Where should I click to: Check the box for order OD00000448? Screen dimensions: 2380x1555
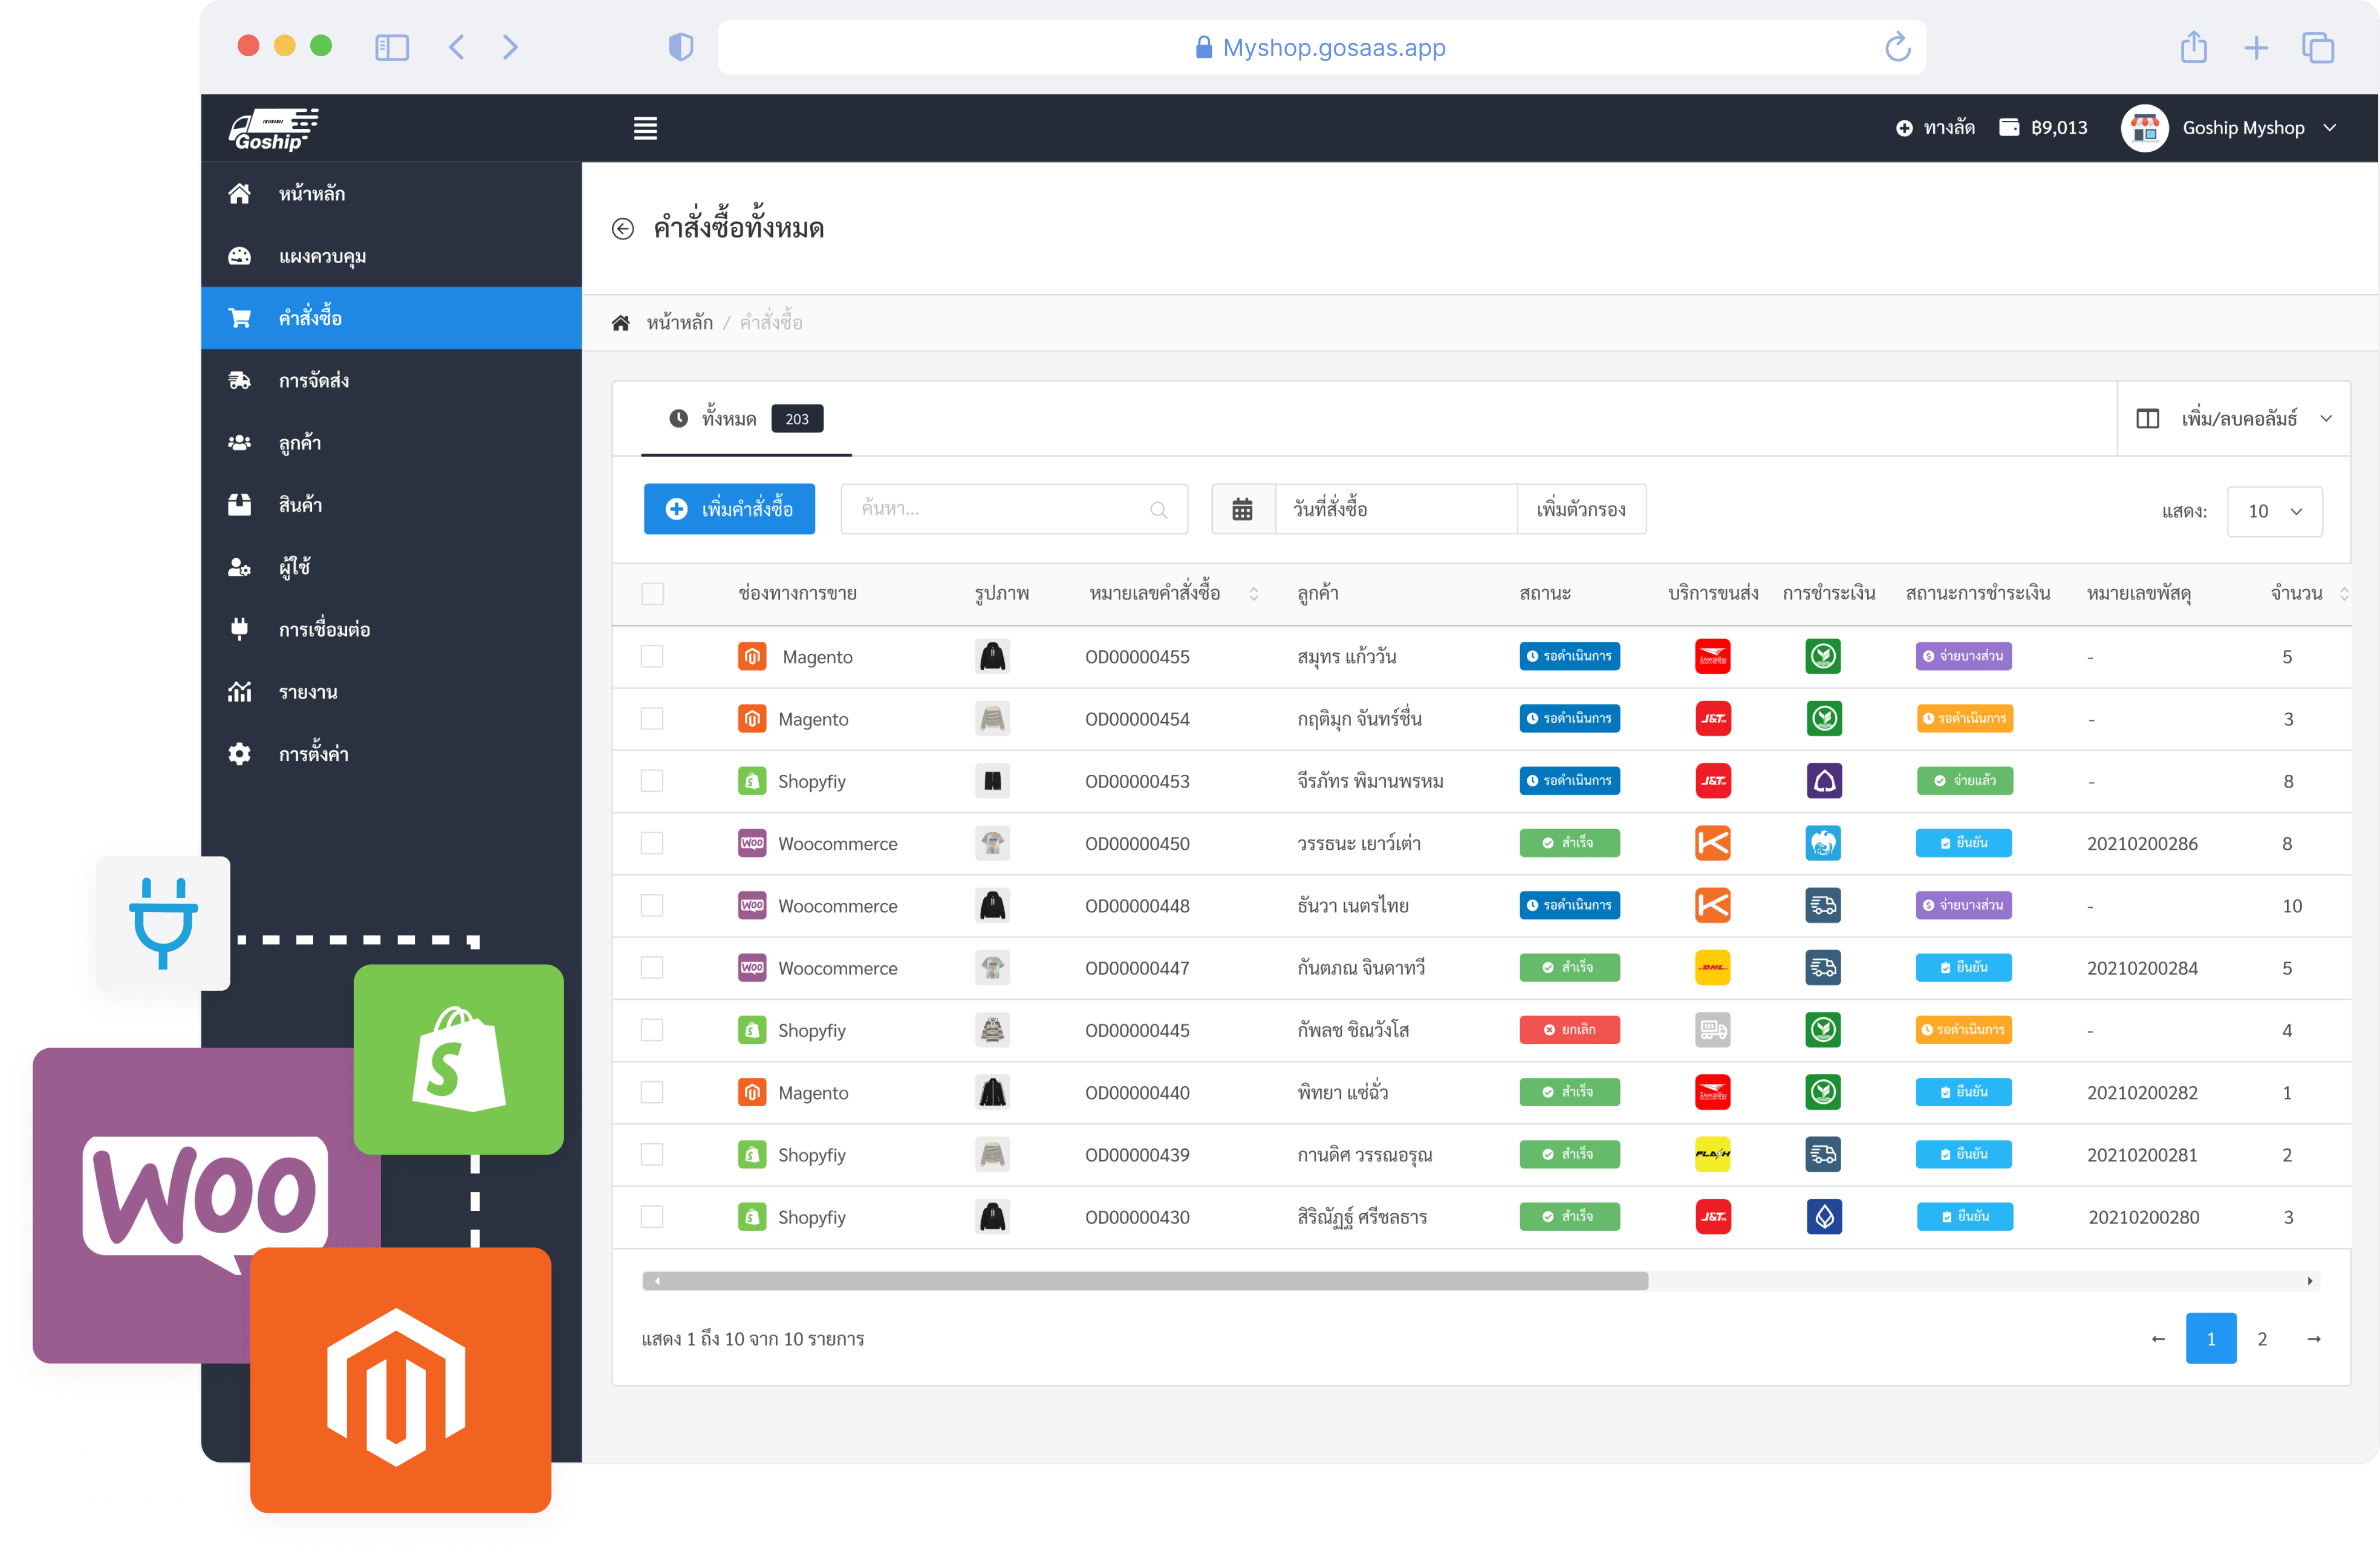tap(652, 905)
